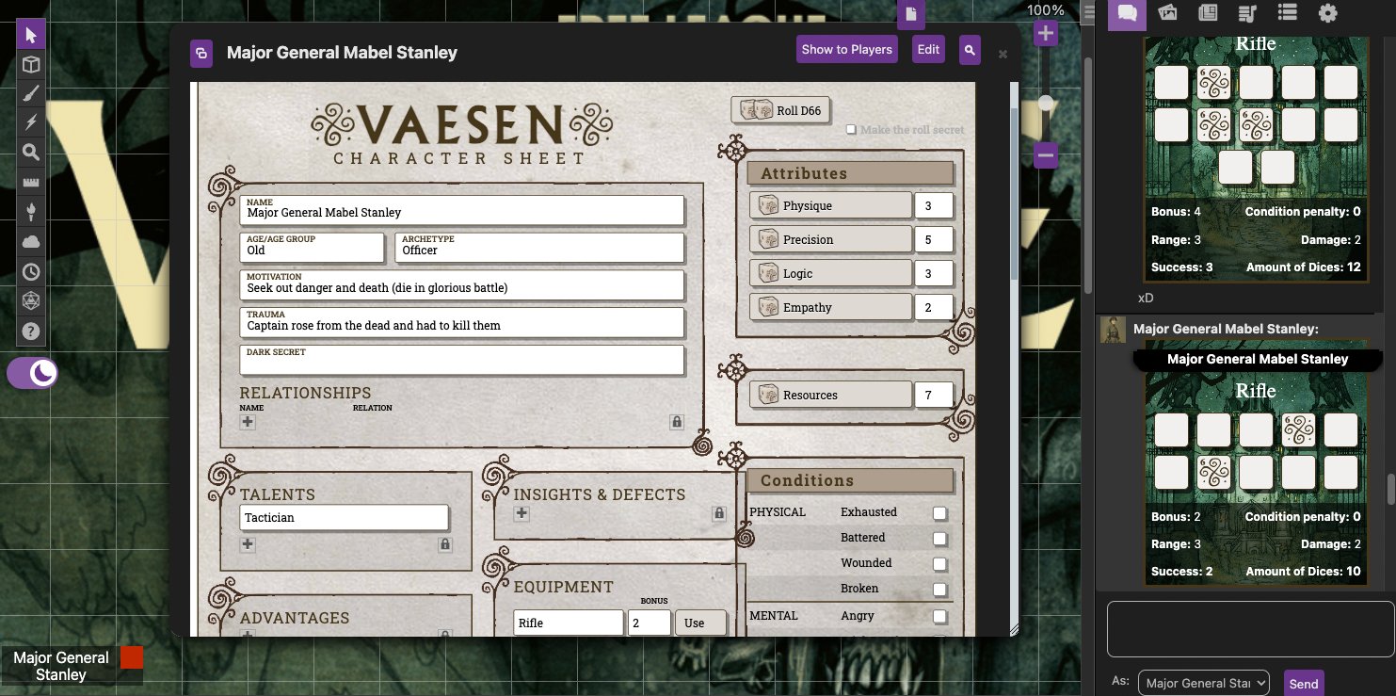Adjust the map zoom slider handle
The width and height of the screenshot is (1396, 696).
tap(1046, 103)
